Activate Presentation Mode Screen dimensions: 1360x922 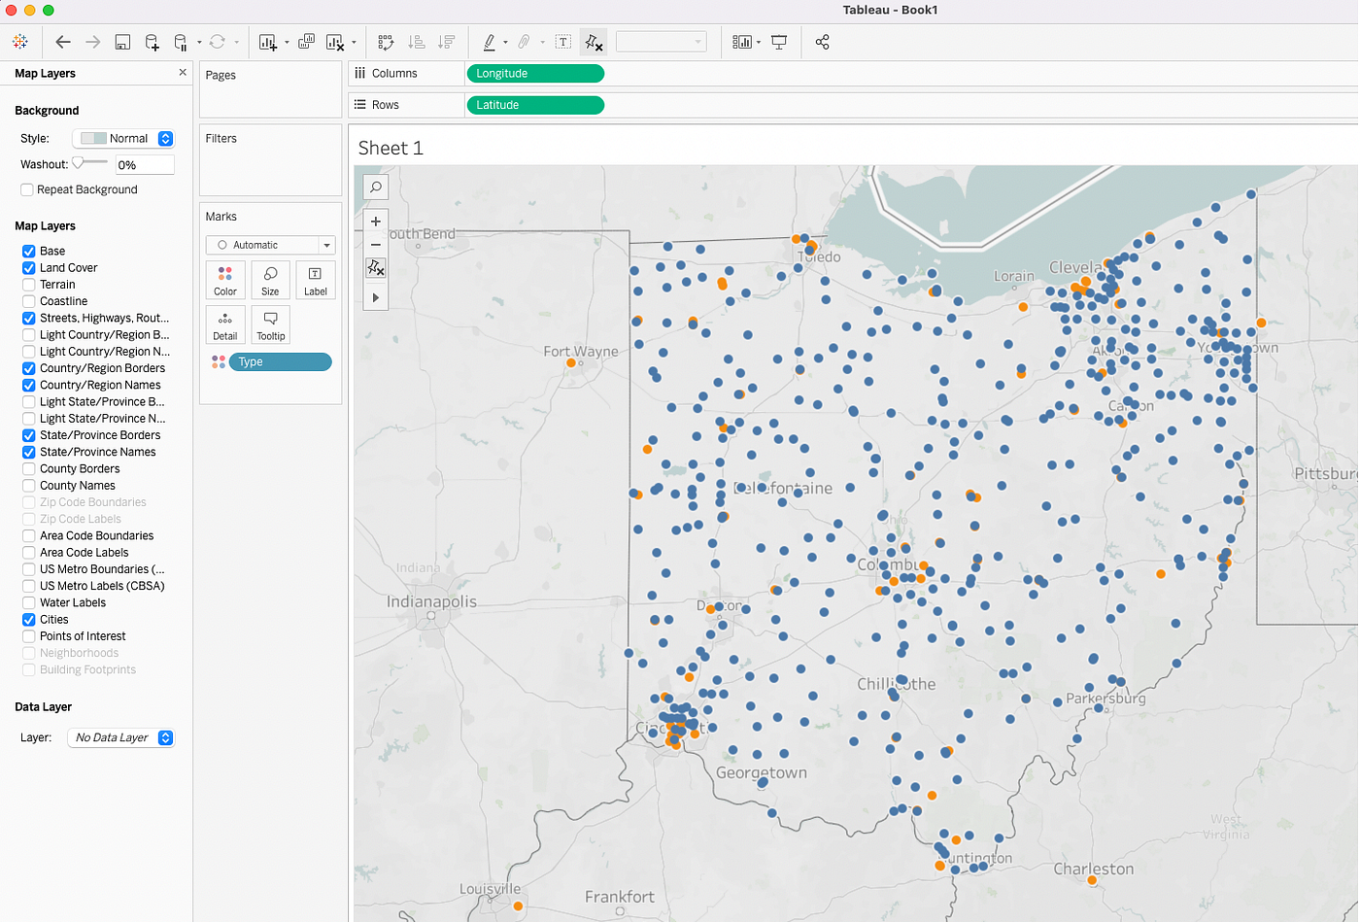pyautogui.click(x=778, y=42)
